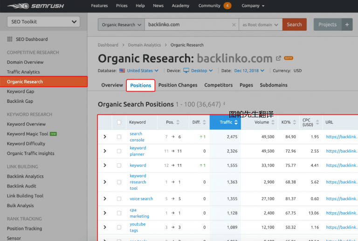The image size is (358, 241).
Task: Change the United States database dropdown
Action: coord(143,71)
